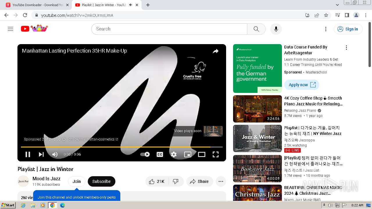Open Mood Is Jazz channel avatar

click(x=23, y=181)
